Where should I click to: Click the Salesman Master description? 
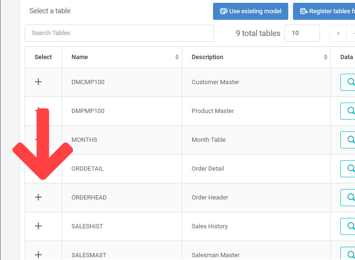pyautogui.click(x=215, y=255)
